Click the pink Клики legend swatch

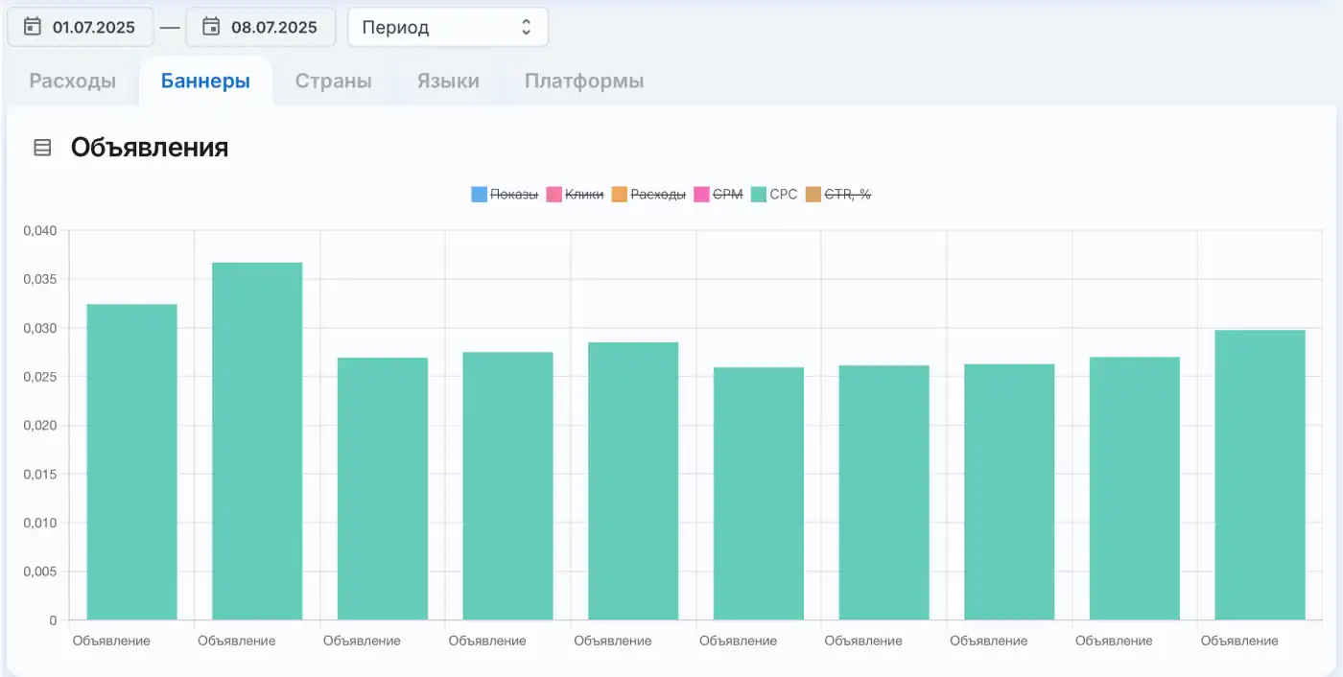click(554, 195)
